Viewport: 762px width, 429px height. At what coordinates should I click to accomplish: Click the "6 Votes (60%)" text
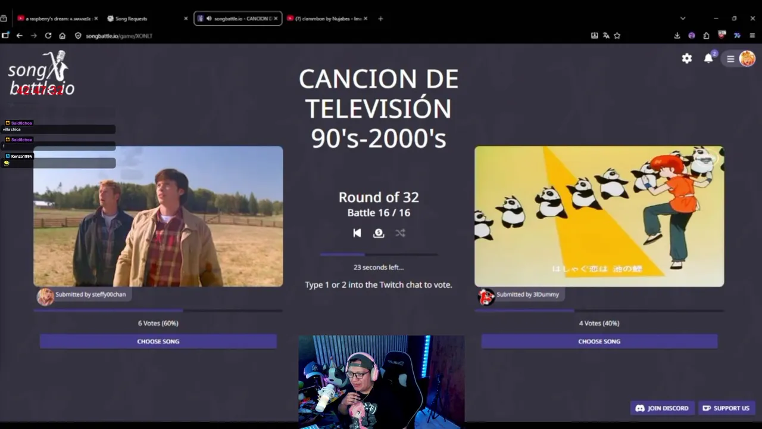click(x=158, y=323)
